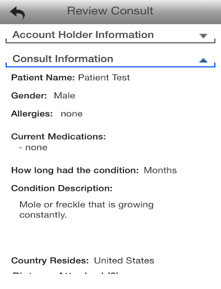Click the Gender label
The width and height of the screenshot is (221, 289).
point(29,95)
